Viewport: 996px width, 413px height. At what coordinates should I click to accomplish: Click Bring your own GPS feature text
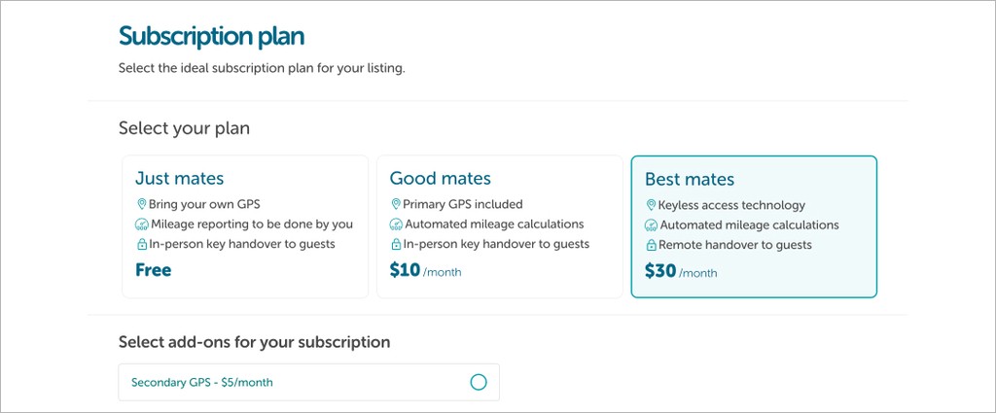(x=205, y=204)
